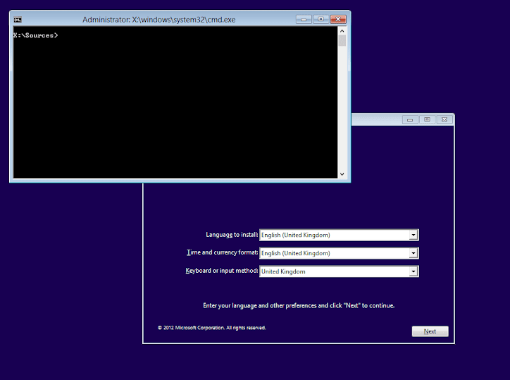Close the Administrator cmd.exe window

coord(338,20)
